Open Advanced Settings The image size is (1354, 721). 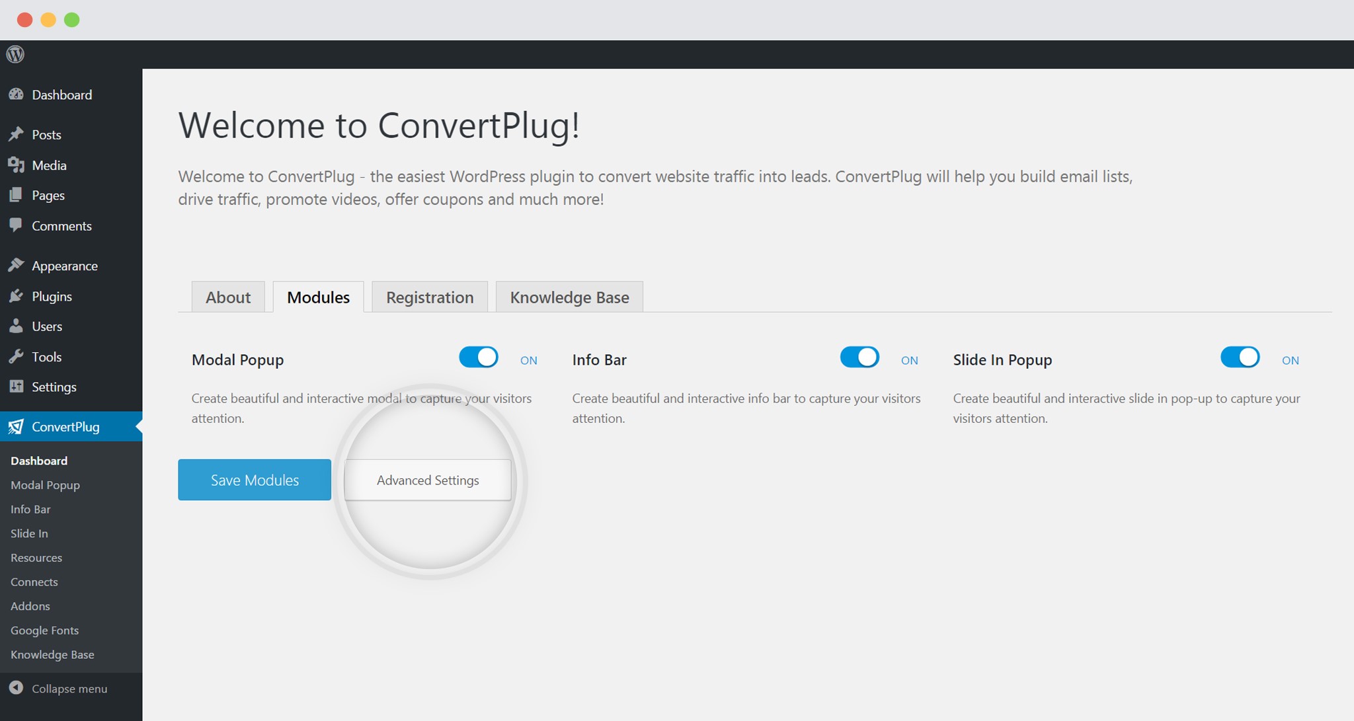click(428, 480)
